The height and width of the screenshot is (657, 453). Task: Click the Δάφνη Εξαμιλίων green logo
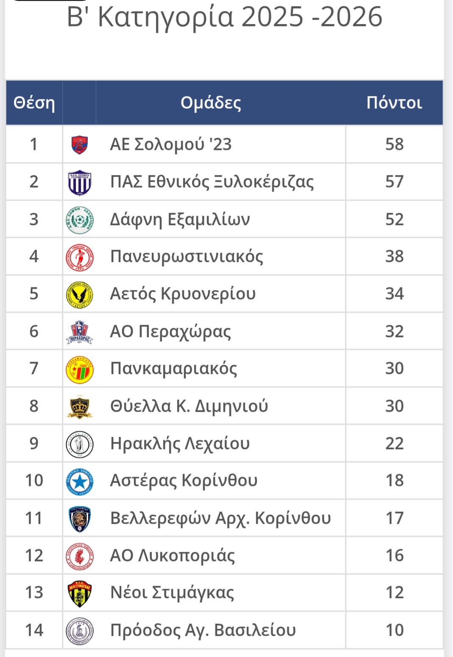tap(79, 220)
